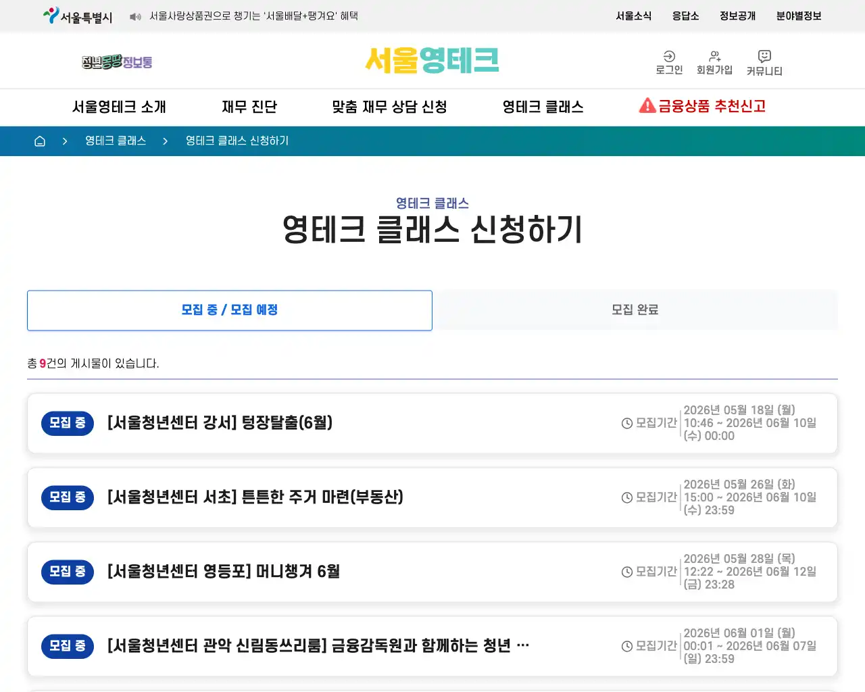Open 서울소식 in top bar
Screen dimensions: 865x692
pos(633,16)
